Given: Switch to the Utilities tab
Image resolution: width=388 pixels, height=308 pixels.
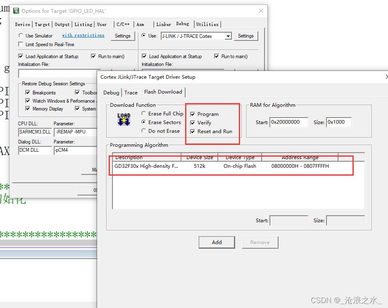Looking at the screenshot, I should coord(207,24).
